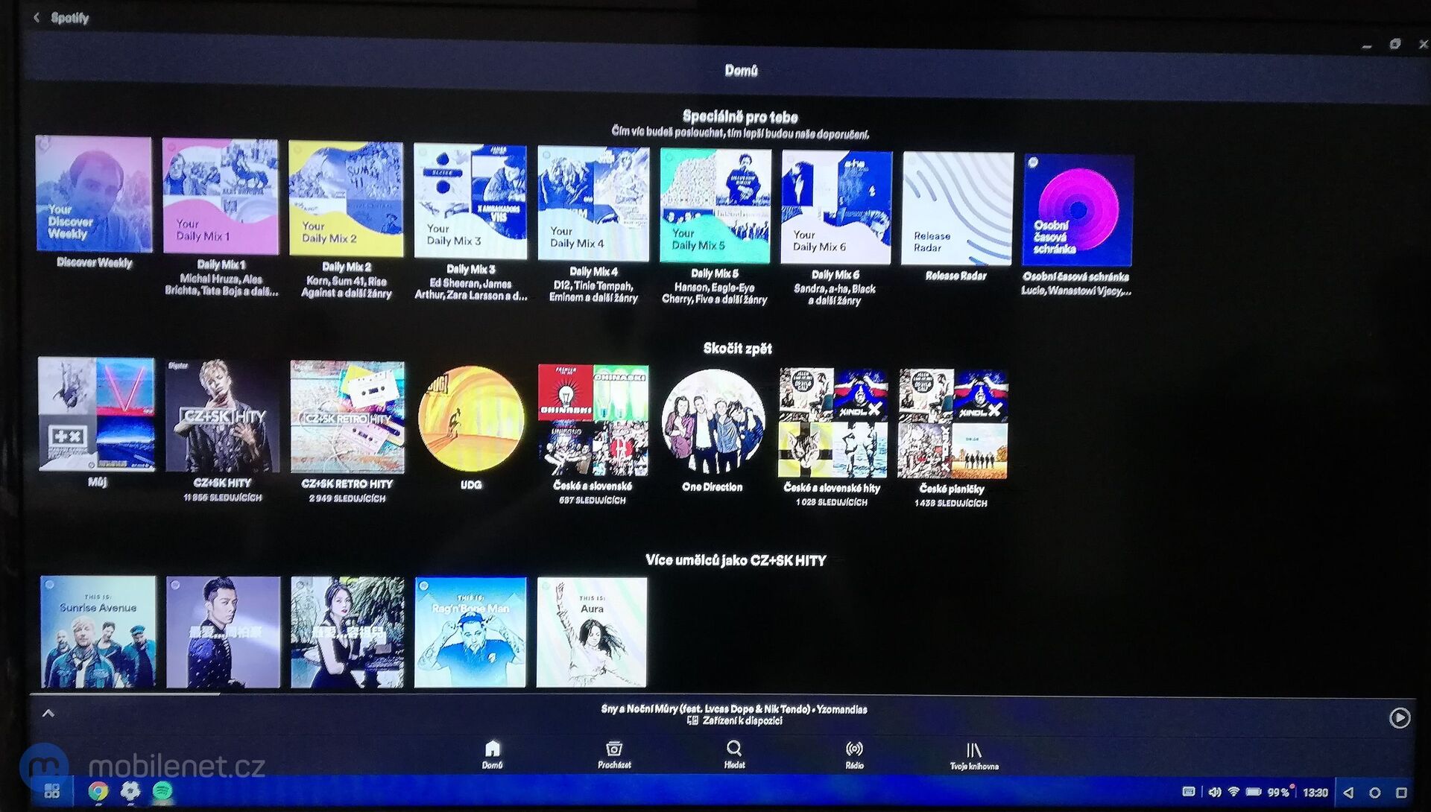Open the Domů home tab
The width and height of the screenshot is (1431, 812).
tap(493, 753)
